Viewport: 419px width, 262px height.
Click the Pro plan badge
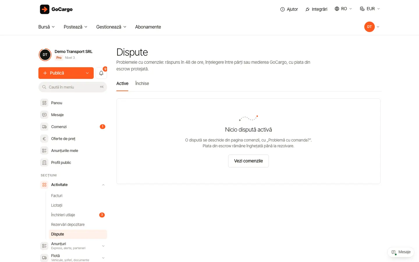pos(59,58)
